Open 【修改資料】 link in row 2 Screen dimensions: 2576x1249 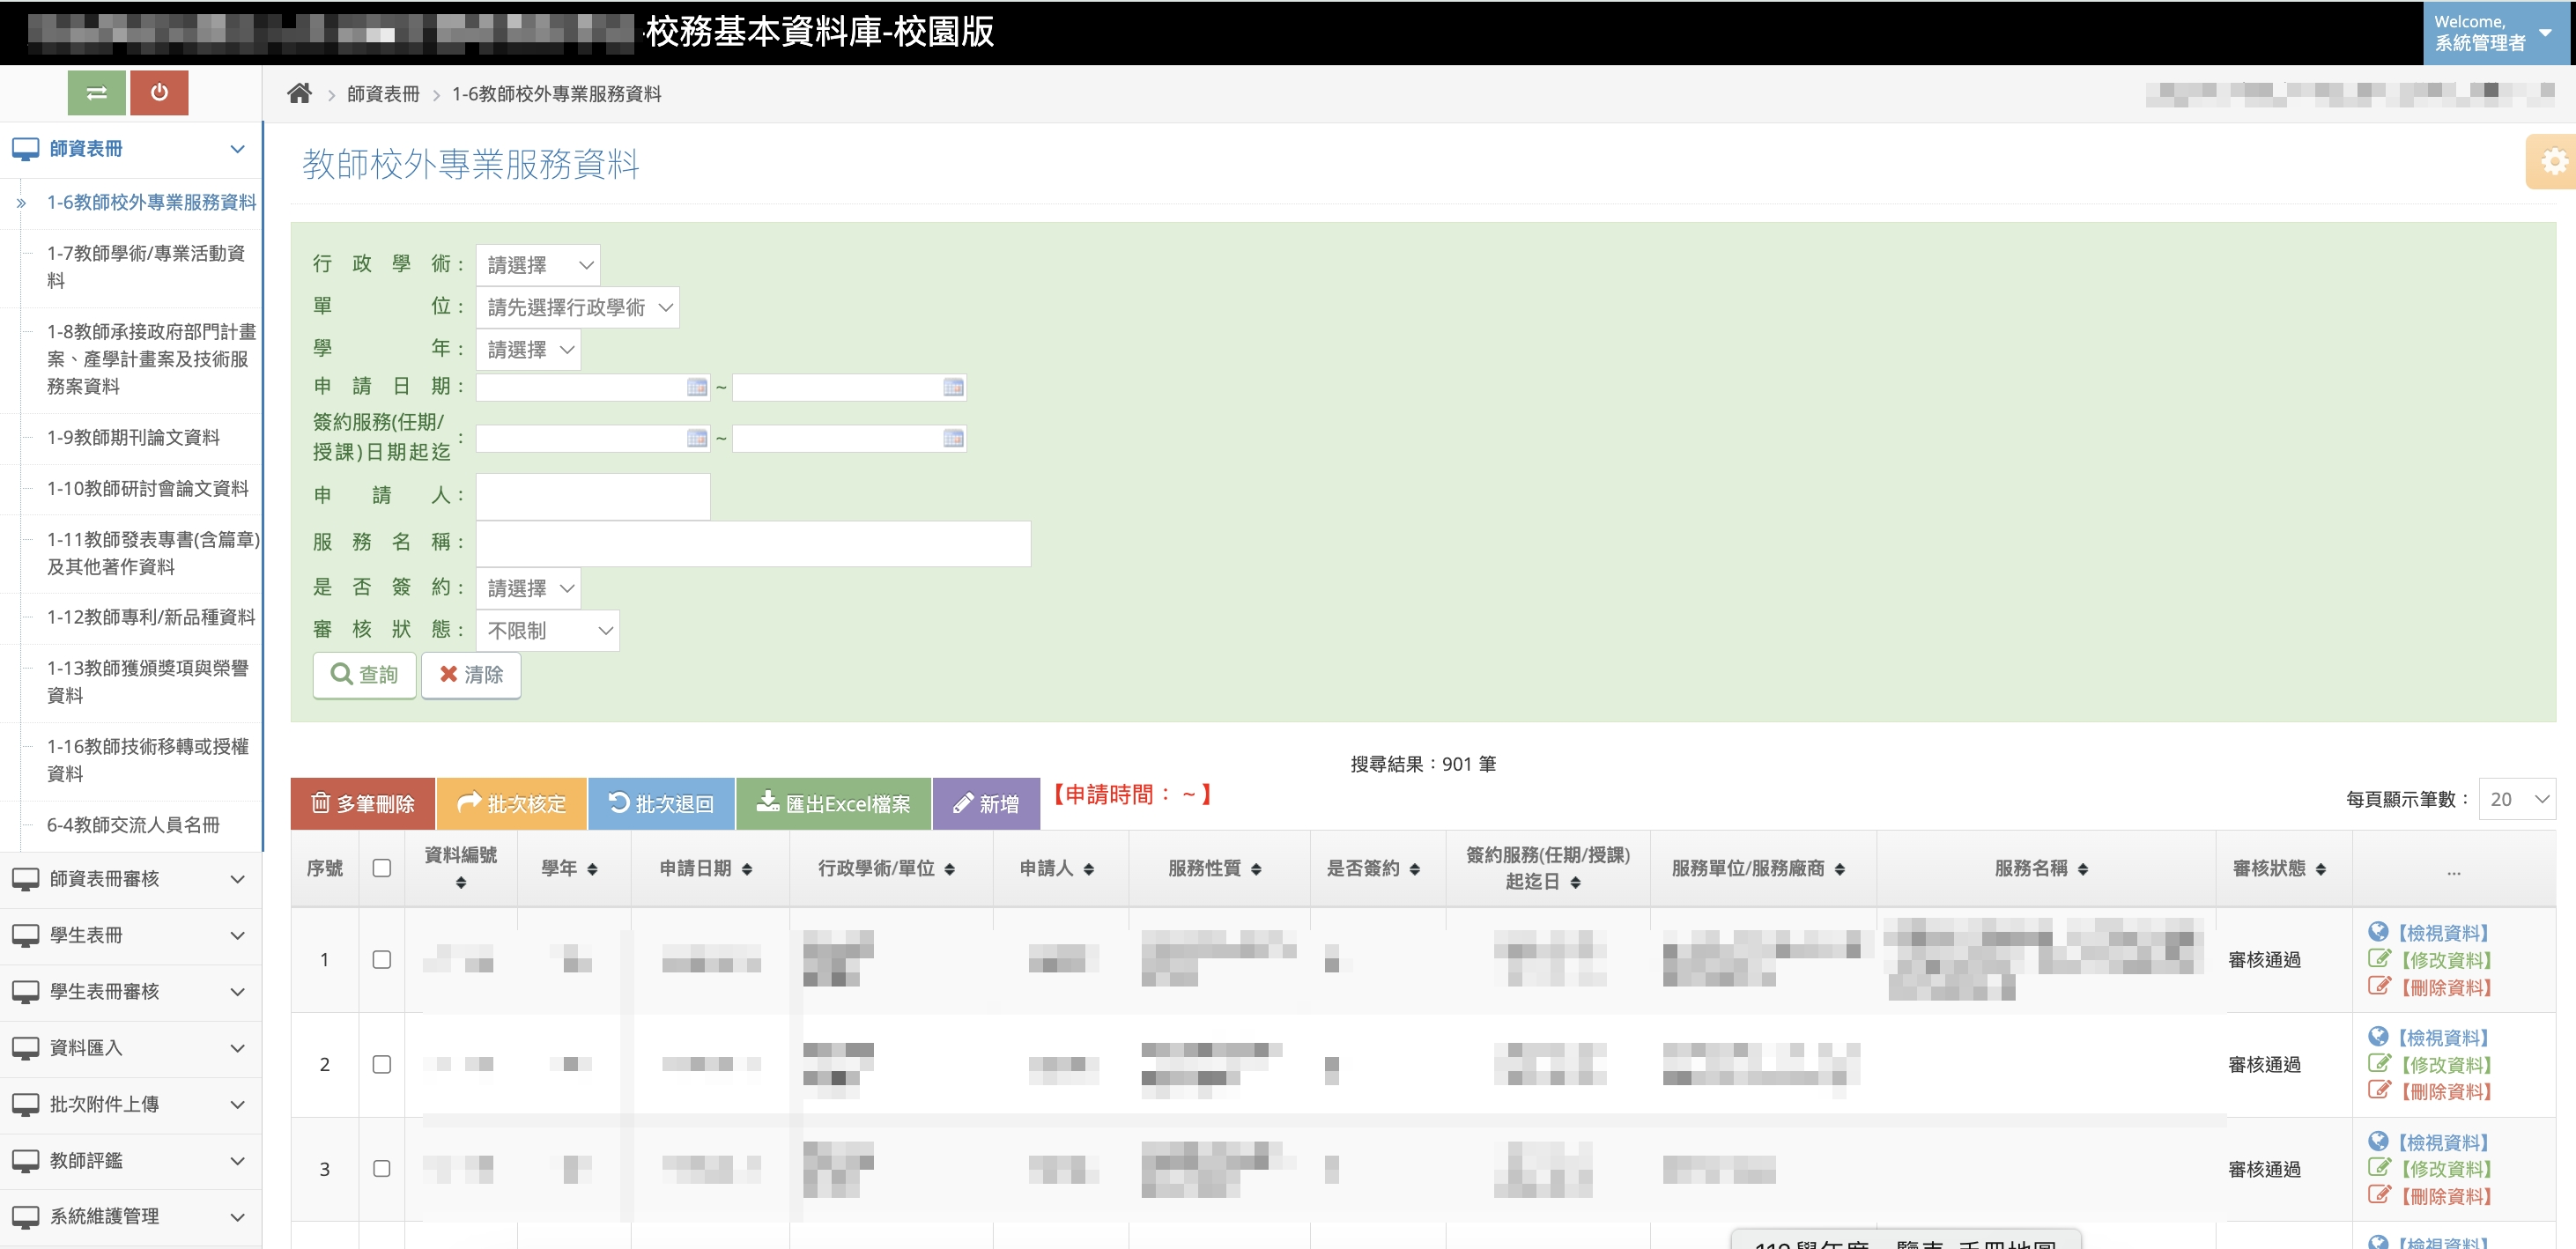[2446, 1066]
